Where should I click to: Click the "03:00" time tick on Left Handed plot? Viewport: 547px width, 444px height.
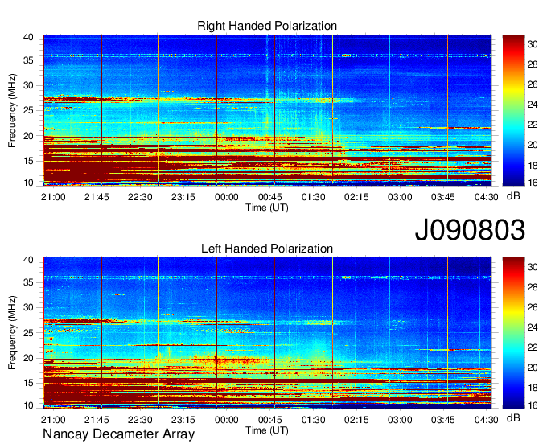coord(400,420)
